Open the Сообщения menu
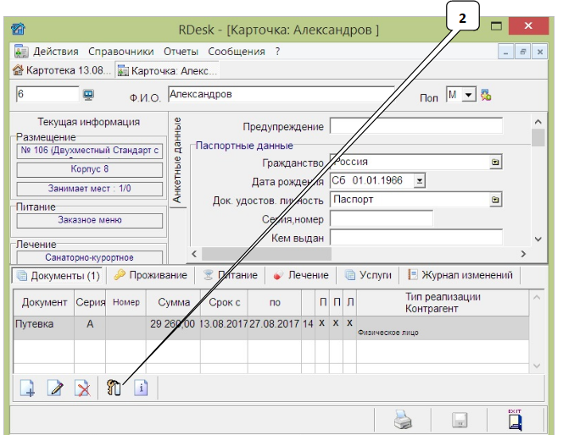Image resolution: width=563 pixels, height=435 pixels. (237, 52)
